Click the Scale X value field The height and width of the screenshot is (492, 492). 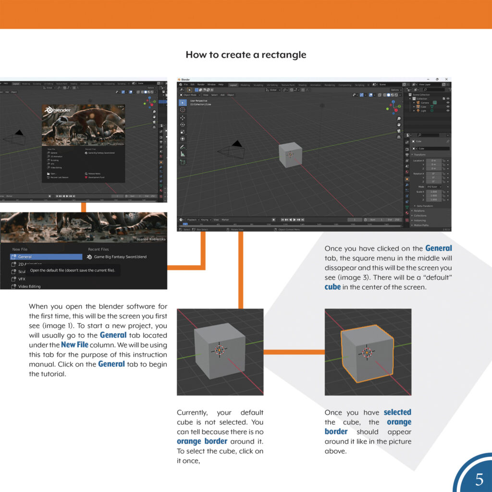click(x=434, y=191)
